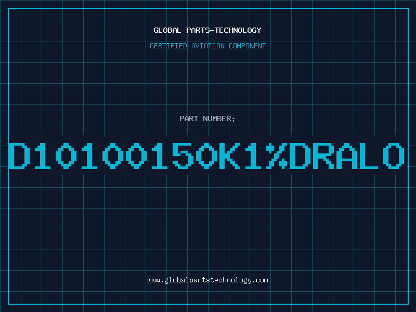This screenshot has width=416, height=312.
Task: Open the www.globalpartstechnology.com link
Action: pyautogui.click(x=207, y=280)
